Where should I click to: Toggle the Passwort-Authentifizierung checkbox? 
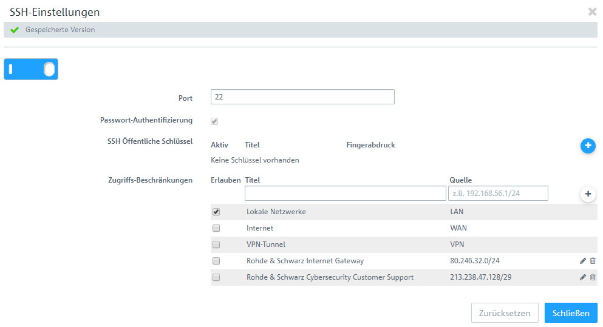214,121
